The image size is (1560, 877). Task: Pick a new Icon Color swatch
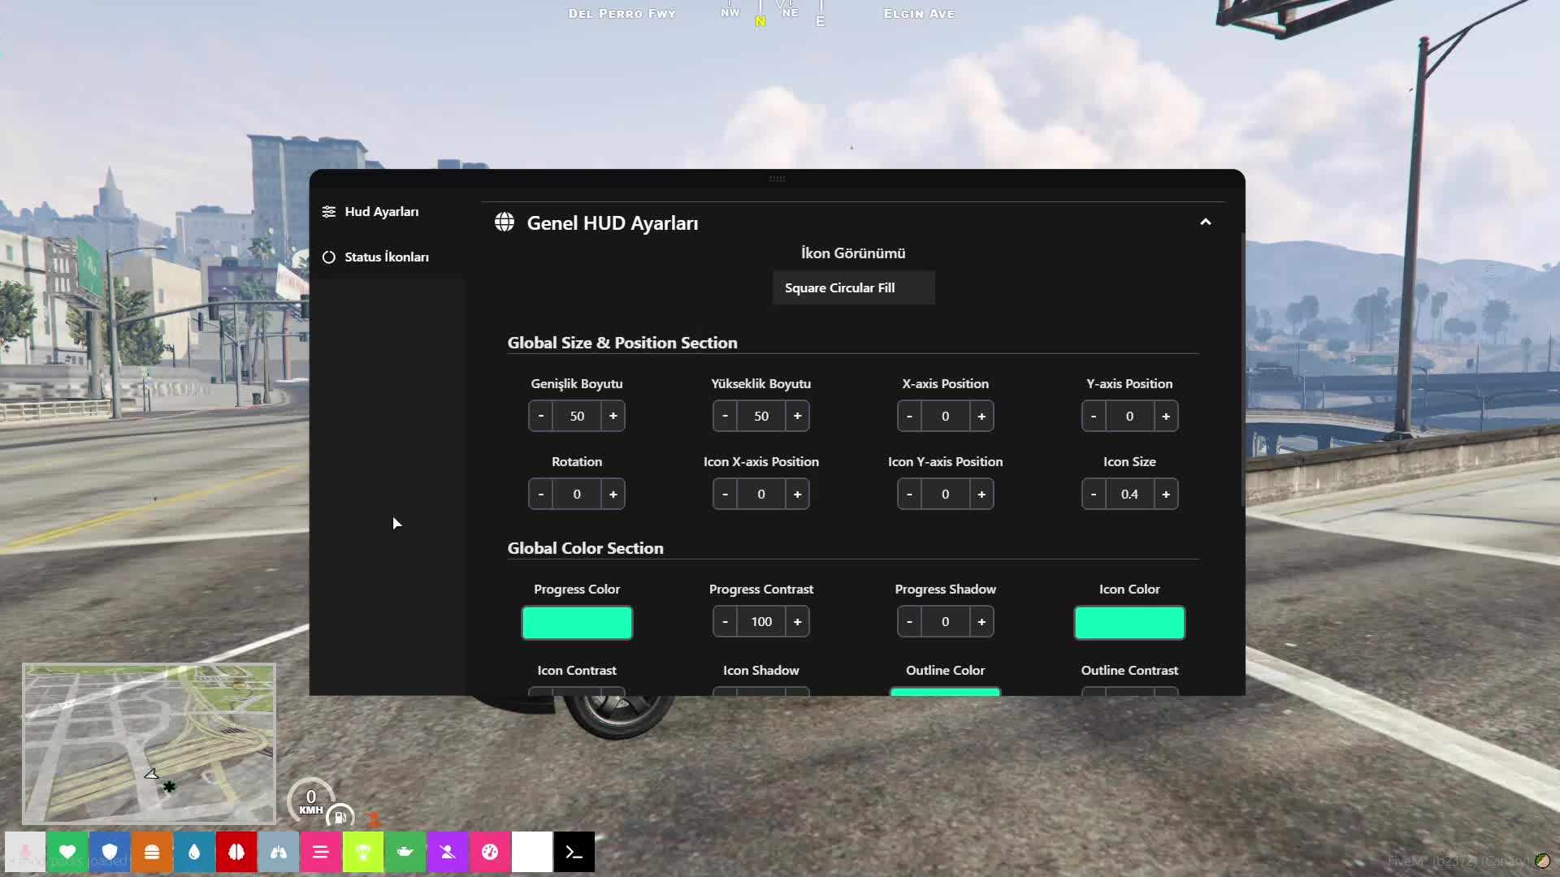click(1129, 623)
